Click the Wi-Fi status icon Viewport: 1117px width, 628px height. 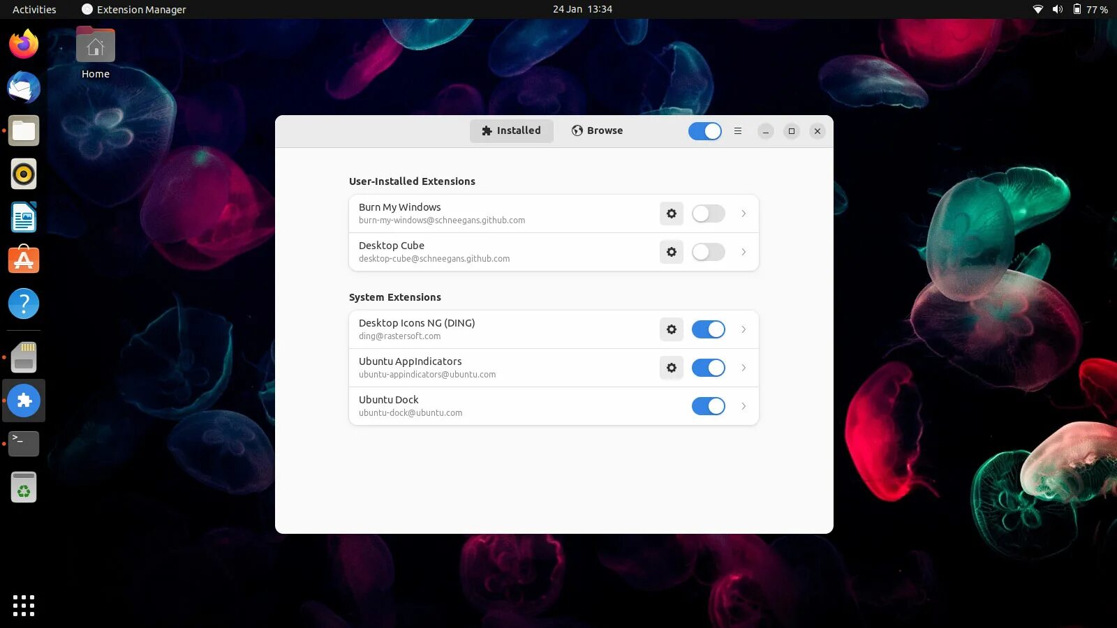tap(1038, 10)
